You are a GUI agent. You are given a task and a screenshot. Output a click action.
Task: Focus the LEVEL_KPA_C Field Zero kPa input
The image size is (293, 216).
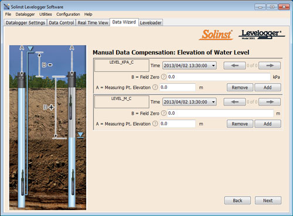219,77
